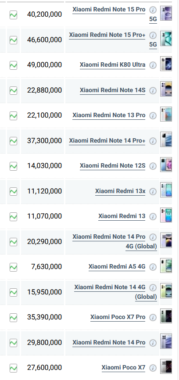Click the 7,630,000 price of Redmi A5
This screenshot has width=179, height=380.
tap(47, 267)
